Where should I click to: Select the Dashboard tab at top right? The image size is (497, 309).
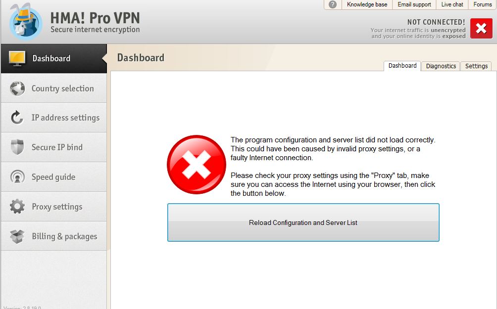coord(402,66)
